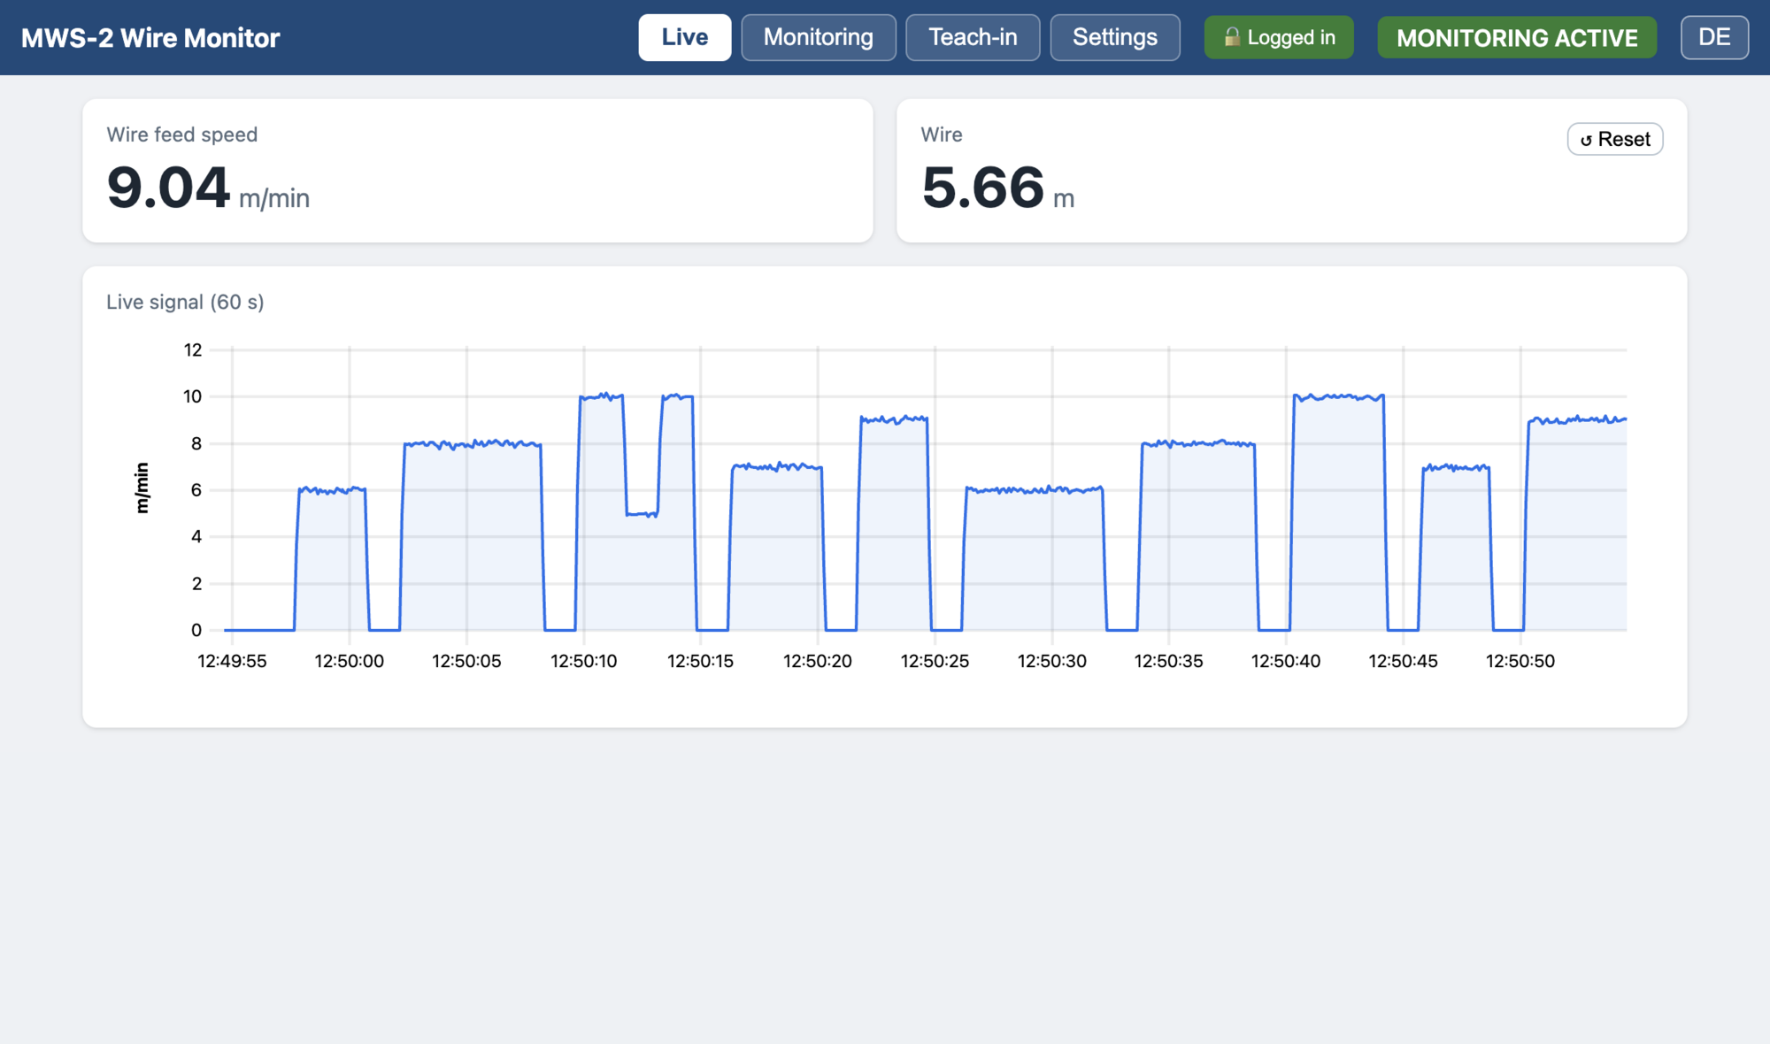1770x1044 pixels.
Task: Click the 9.04 m/min feed speed value
Action: coord(208,188)
